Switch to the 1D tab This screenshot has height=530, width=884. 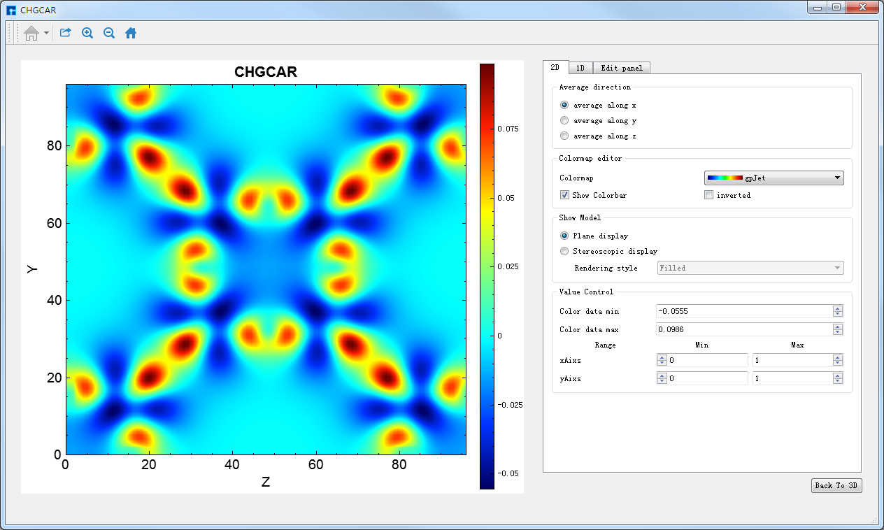(x=580, y=68)
